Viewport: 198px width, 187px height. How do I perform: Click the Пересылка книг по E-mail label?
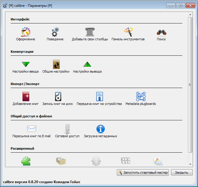31,136
